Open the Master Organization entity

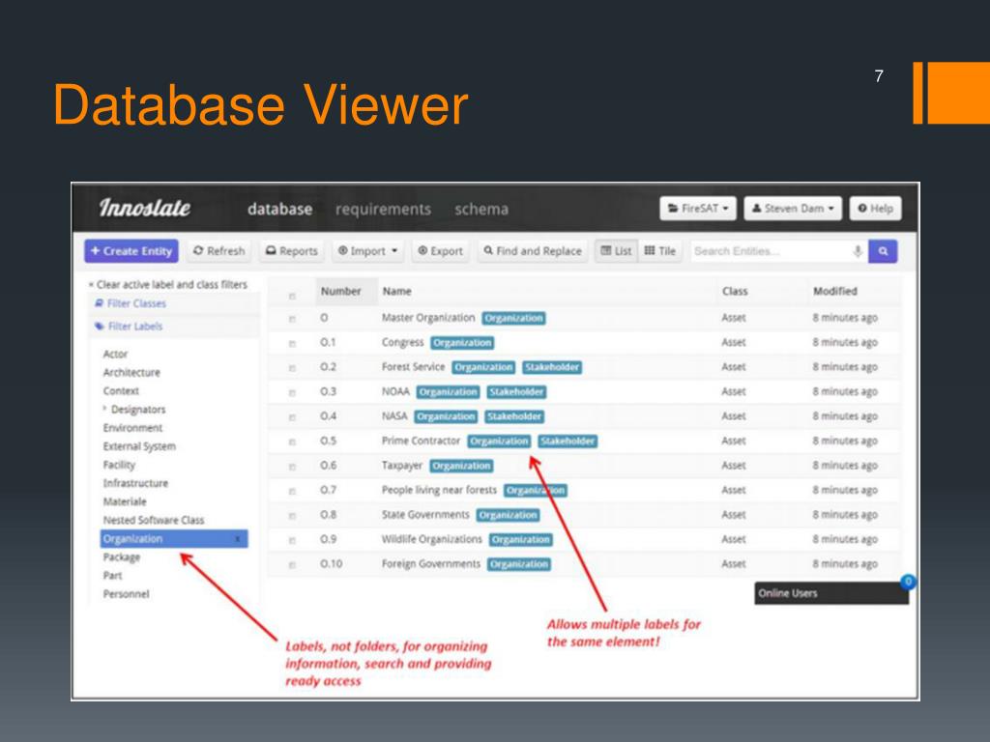428,317
